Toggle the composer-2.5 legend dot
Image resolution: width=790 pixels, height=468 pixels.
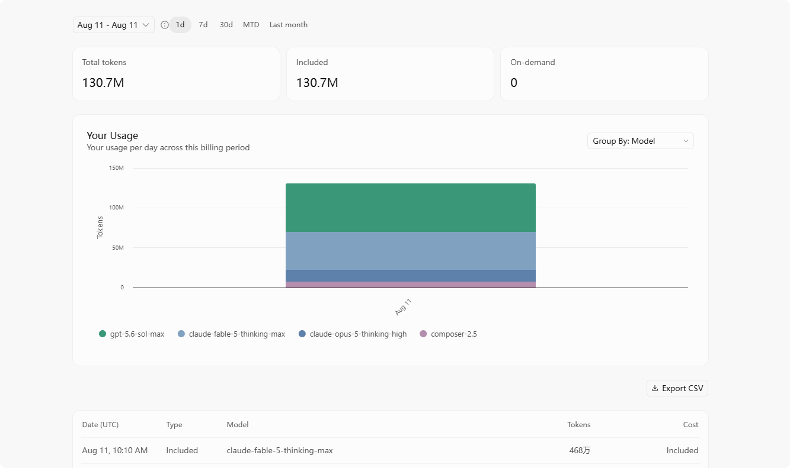point(423,334)
